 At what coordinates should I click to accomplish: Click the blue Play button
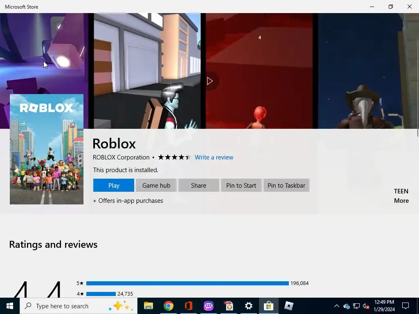(x=114, y=185)
